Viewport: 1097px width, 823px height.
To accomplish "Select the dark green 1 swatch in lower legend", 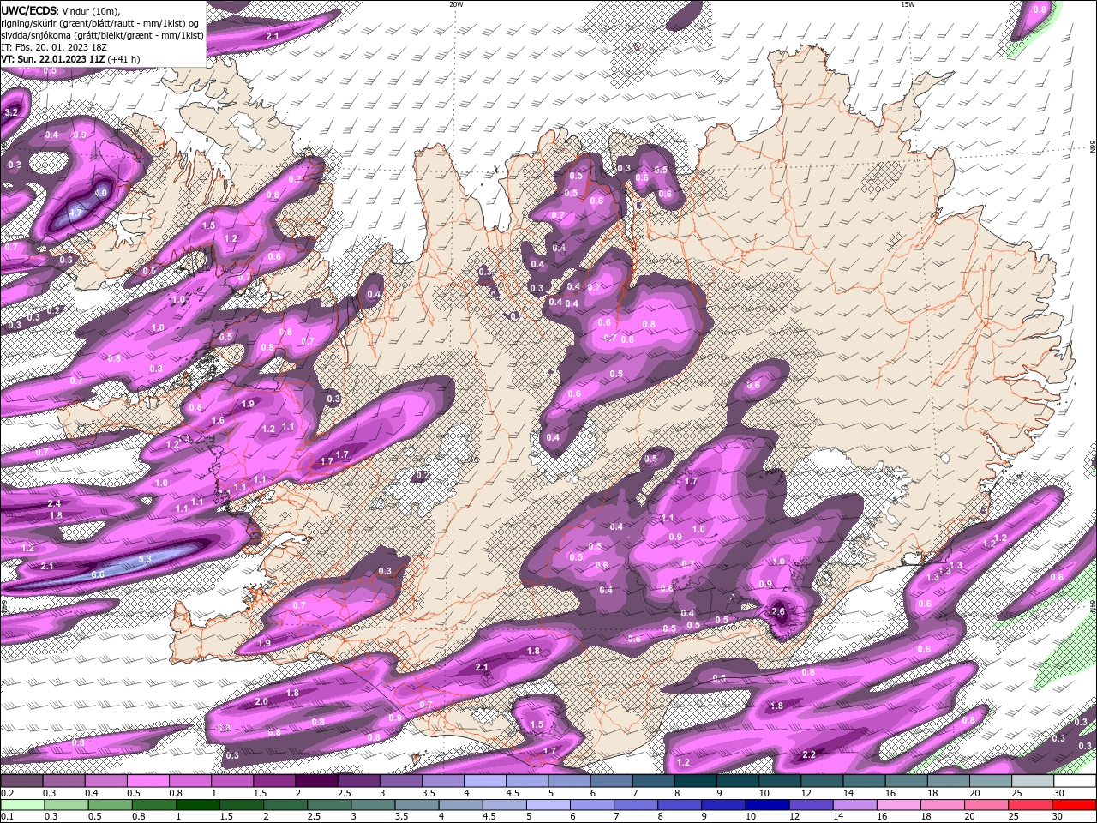I will coord(197,805).
